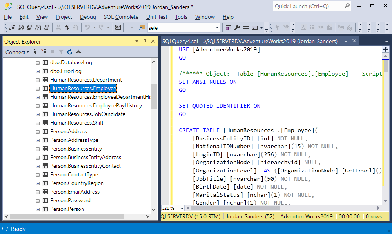Click the Find in Files folder icon

(142, 27)
